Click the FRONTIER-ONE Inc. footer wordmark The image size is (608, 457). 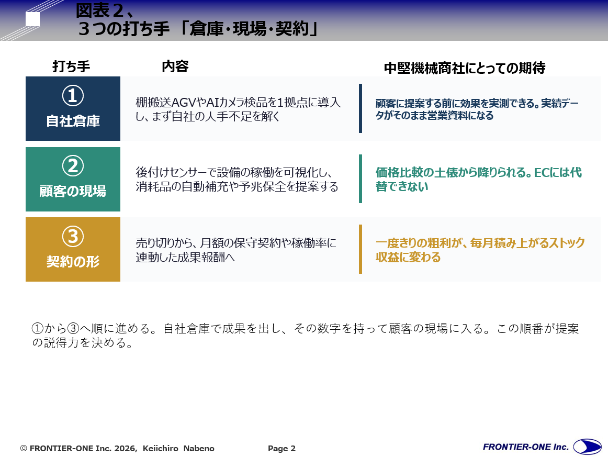(x=525, y=447)
